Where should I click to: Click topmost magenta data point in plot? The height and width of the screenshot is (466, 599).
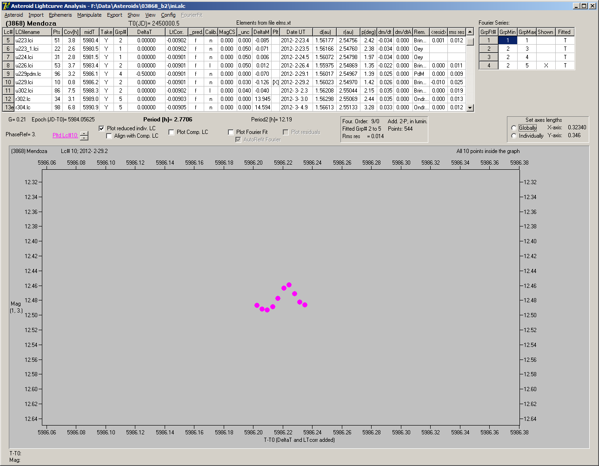tap(289, 285)
